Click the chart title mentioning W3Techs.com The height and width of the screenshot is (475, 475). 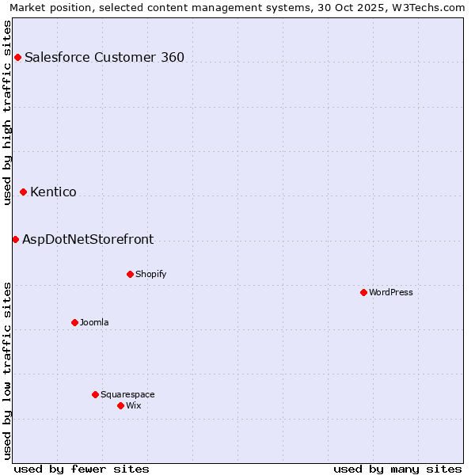point(237,7)
